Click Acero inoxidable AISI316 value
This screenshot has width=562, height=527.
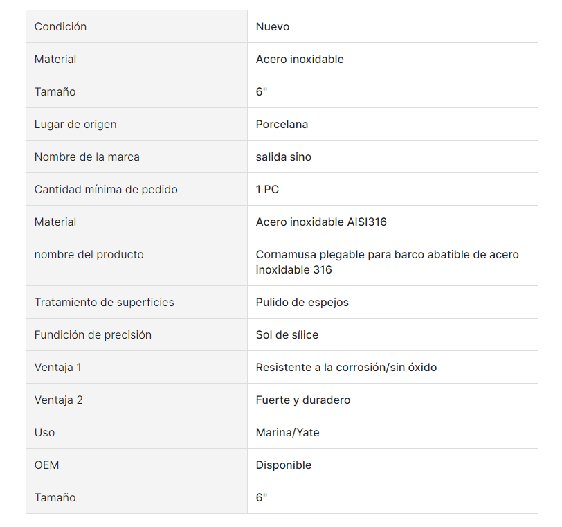(321, 222)
